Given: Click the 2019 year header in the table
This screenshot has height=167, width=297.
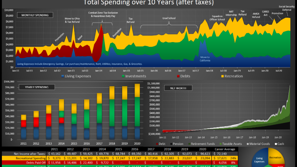Looking at the screenshot, I should (184, 149).
